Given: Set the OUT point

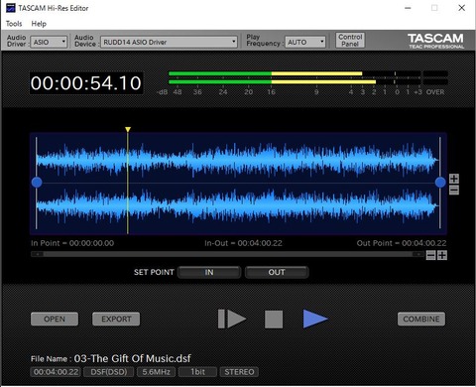Looking at the screenshot, I should point(277,272).
